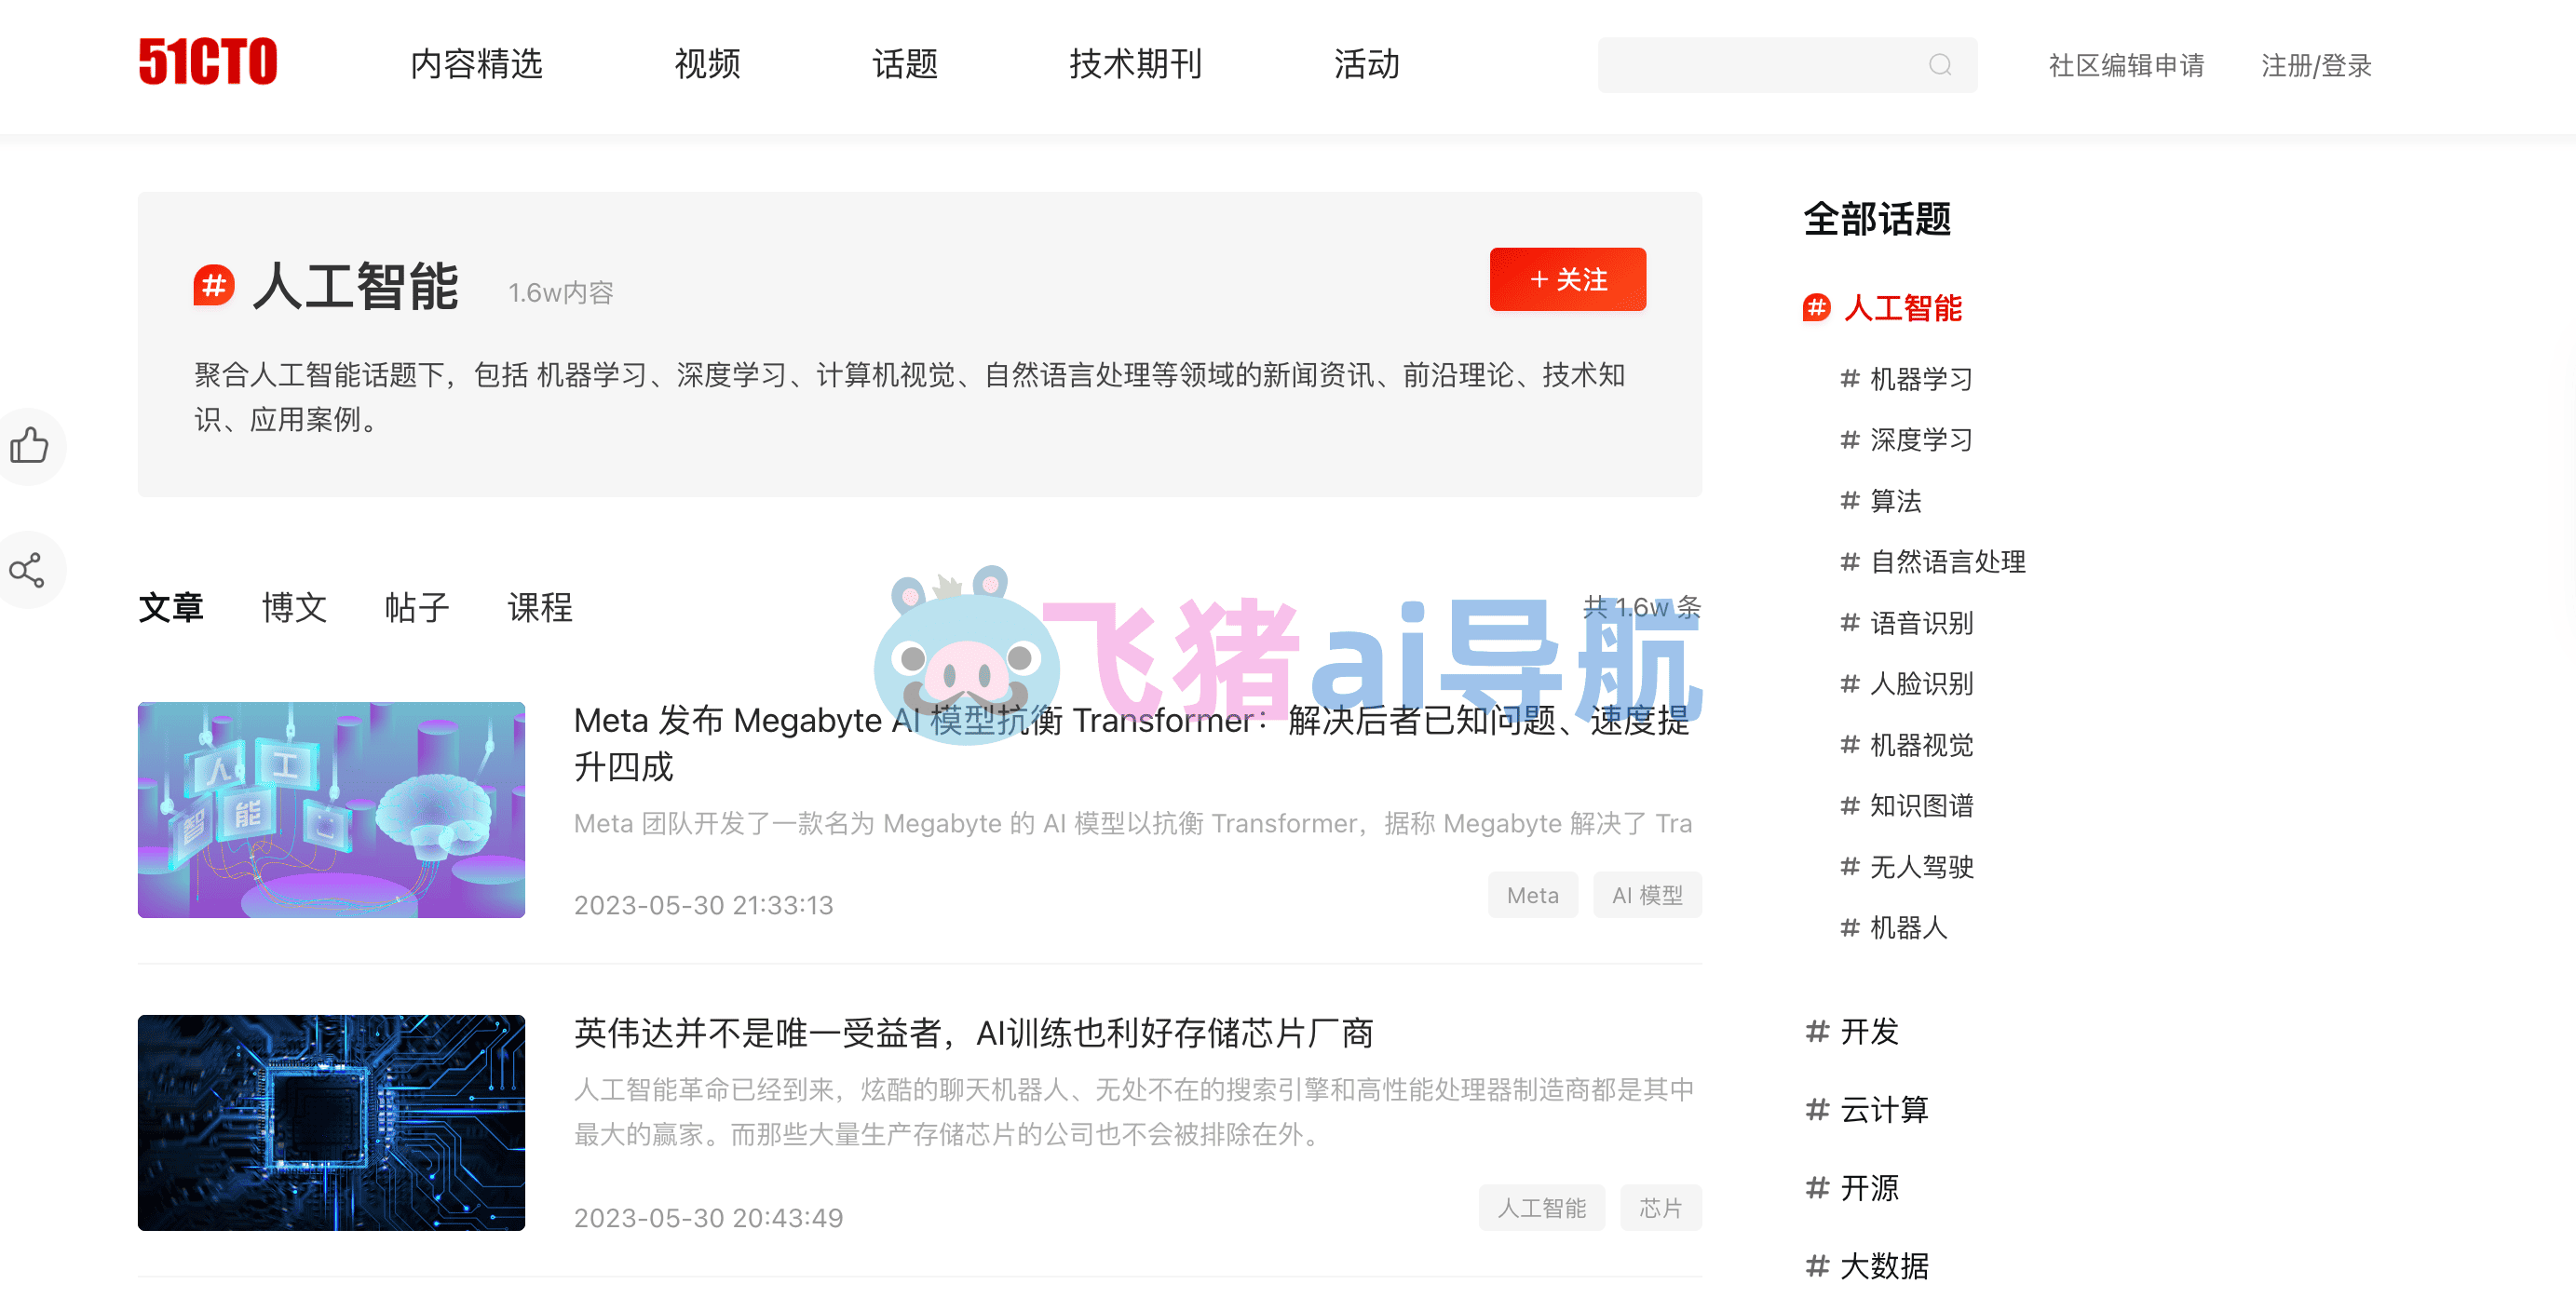Click 注册/登录 to sign in

pos(2316,66)
